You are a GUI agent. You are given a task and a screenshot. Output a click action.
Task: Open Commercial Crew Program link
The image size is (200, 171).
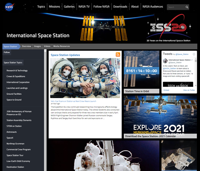coord(19,150)
